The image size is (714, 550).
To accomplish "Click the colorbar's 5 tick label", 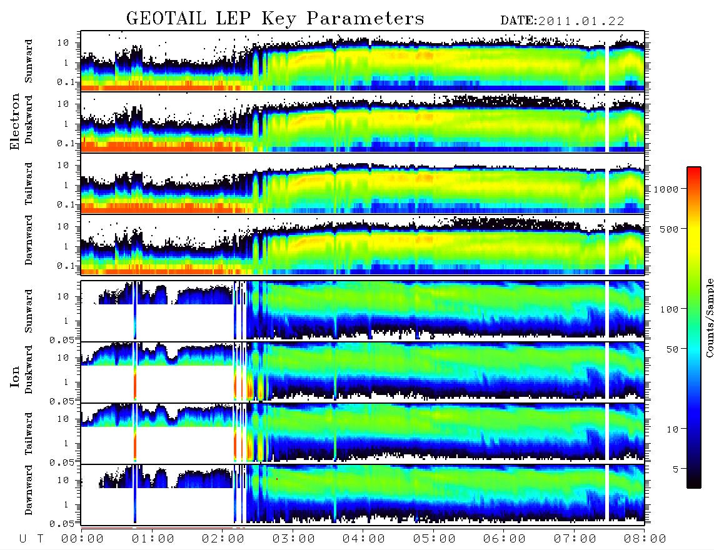I will click(676, 469).
